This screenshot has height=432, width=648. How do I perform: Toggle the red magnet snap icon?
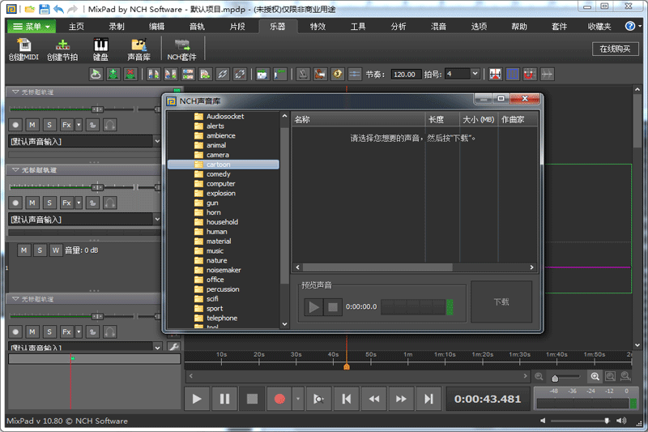(530, 75)
